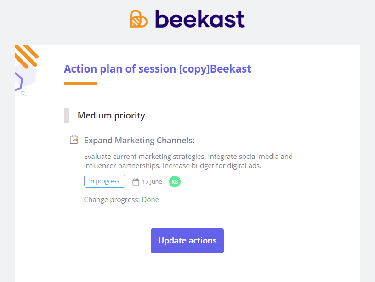Click the small circle below the hexagon
Image resolution: width=375 pixels, height=282 pixels.
point(23,93)
